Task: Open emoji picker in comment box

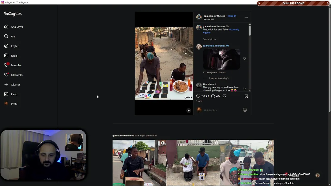Action: click(245, 110)
